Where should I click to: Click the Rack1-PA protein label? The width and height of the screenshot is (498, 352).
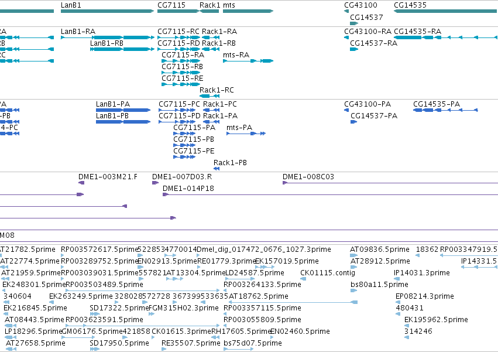(x=221, y=116)
